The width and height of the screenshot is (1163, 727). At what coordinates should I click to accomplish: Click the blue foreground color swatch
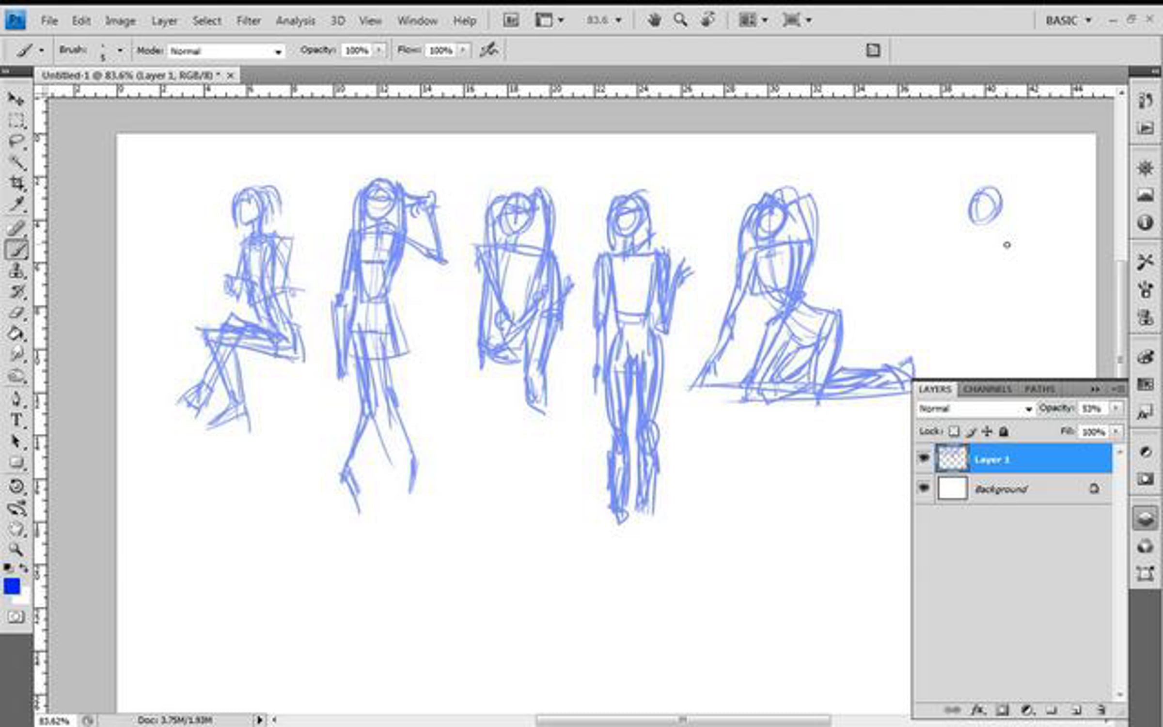(12, 586)
